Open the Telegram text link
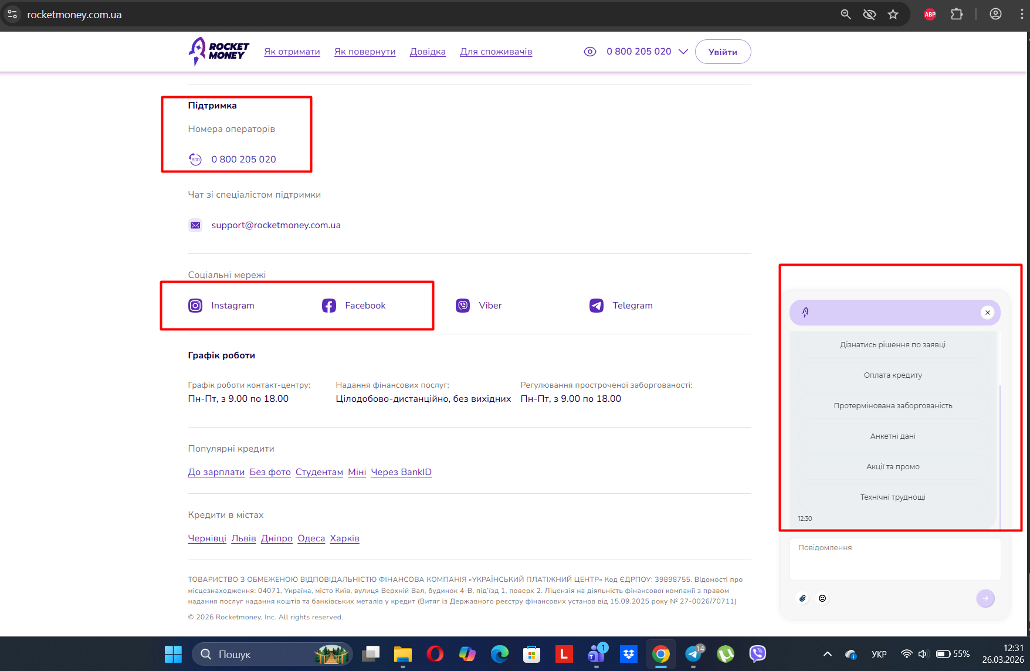Screen dimensions: 1030x671 (x=632, y=306)
